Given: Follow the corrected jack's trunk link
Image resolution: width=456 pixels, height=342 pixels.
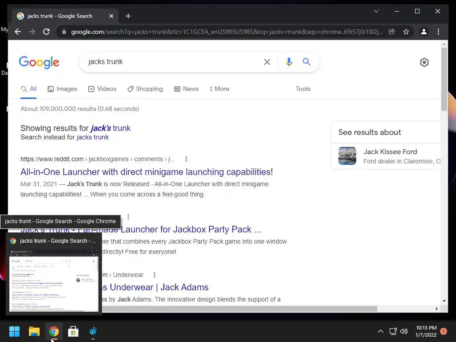Looking at the screenshot, I should click(x=110, y=128).
